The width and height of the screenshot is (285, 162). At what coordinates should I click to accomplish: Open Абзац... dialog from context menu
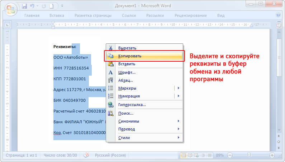pyautogui.click(x=144, y=80)
